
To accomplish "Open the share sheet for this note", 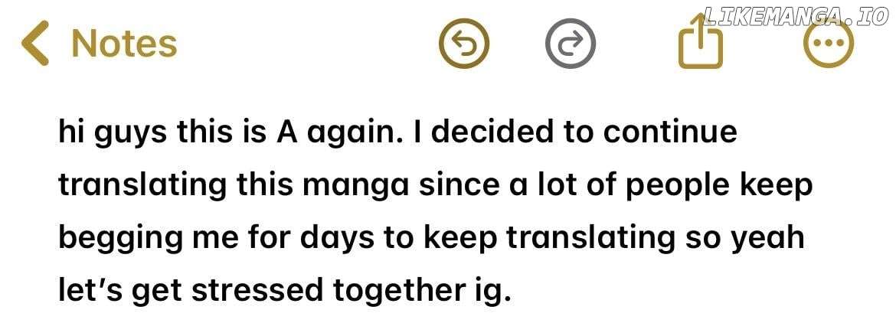I will click(x=701, y=44).
